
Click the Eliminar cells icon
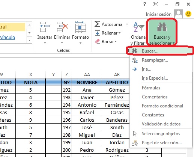point(62,27)
